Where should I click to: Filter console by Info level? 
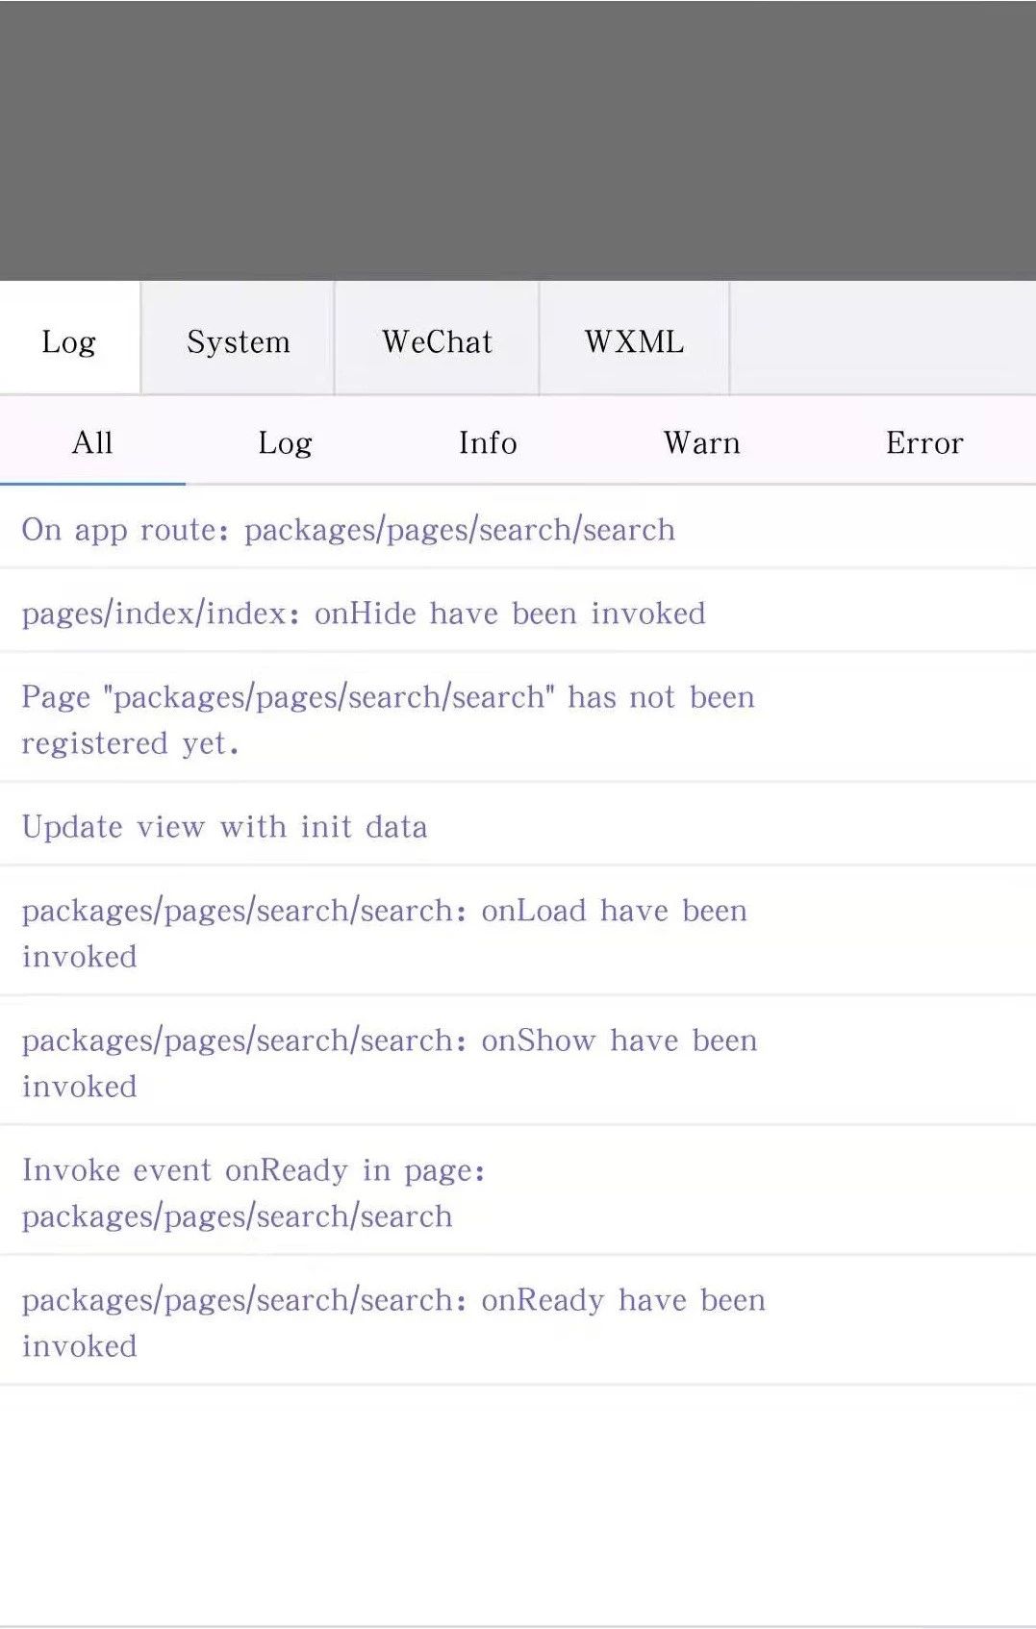point(488,441)
